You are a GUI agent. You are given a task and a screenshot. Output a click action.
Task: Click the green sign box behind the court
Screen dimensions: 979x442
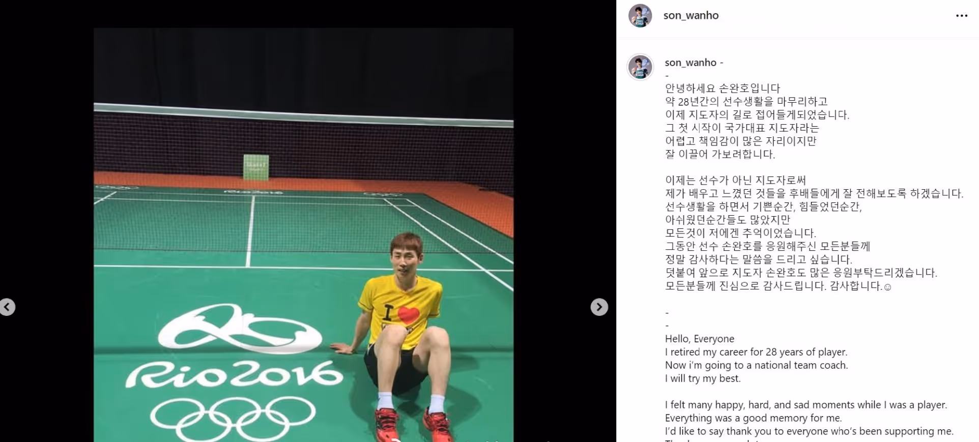click(256, 167)
